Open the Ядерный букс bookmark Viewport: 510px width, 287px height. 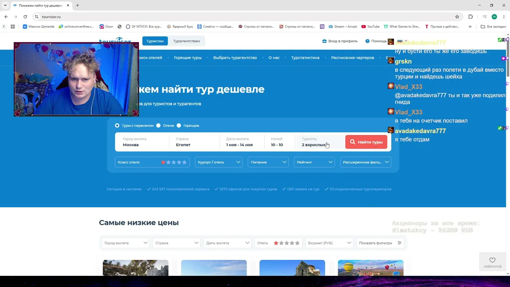tap(180, 27)
